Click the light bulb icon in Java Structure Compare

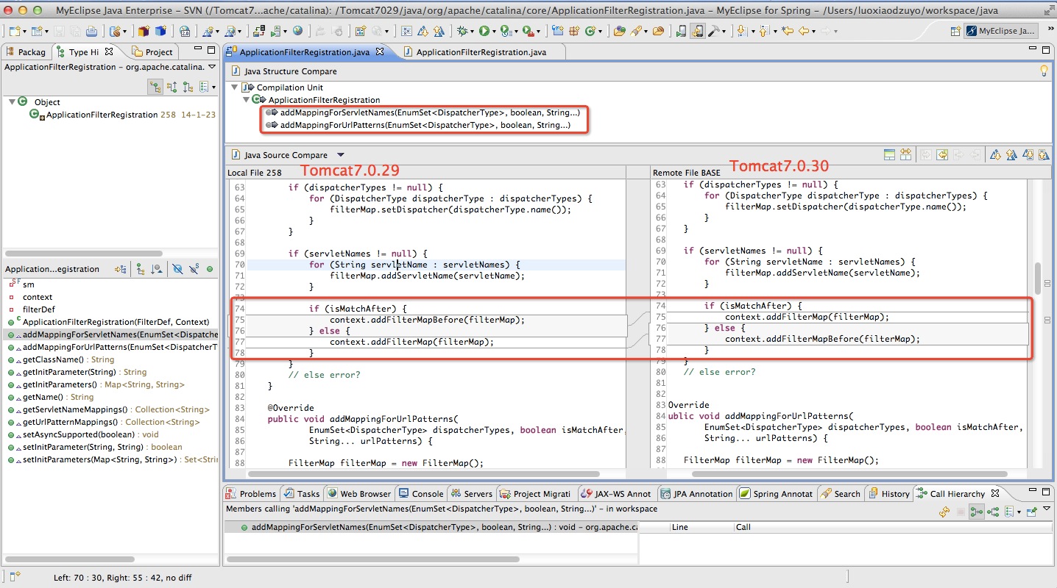coord(1043,71)
